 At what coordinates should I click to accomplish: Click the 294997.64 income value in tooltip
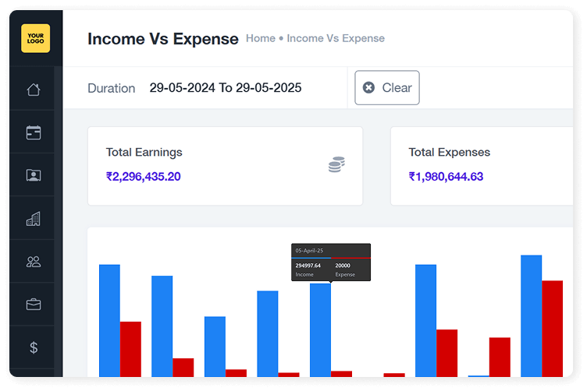point(308,266)
